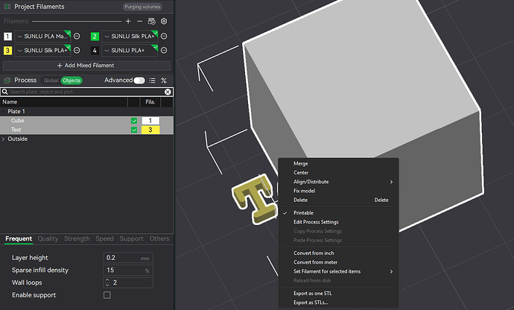The image size is (514, 310).
Task: Toggle printable checkbox for Text
Action: coord(134,130)
